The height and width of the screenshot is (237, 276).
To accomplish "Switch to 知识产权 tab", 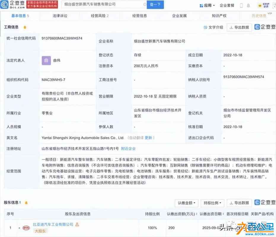I will click(x=219, y=16).
